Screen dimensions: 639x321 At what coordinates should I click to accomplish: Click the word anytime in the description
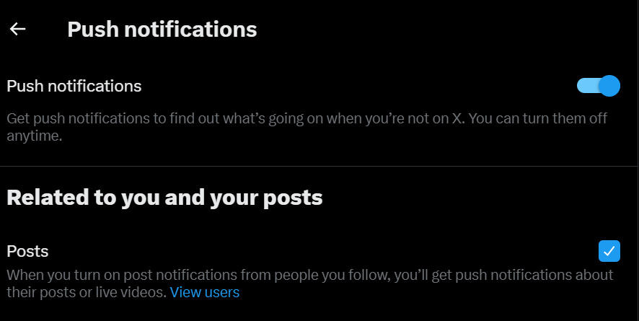coord(34,136)
